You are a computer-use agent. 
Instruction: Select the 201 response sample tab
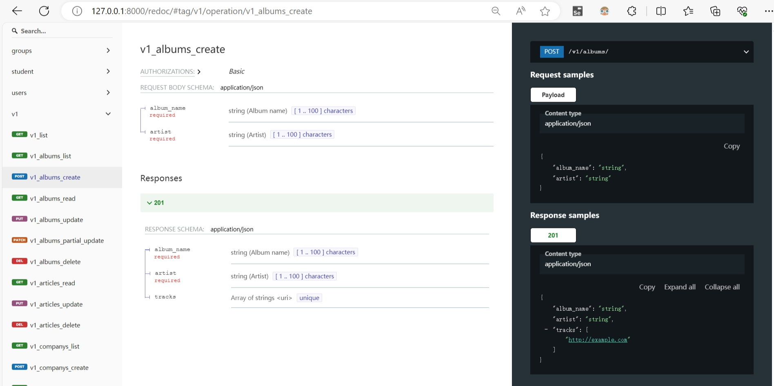(x=553, y=235)
